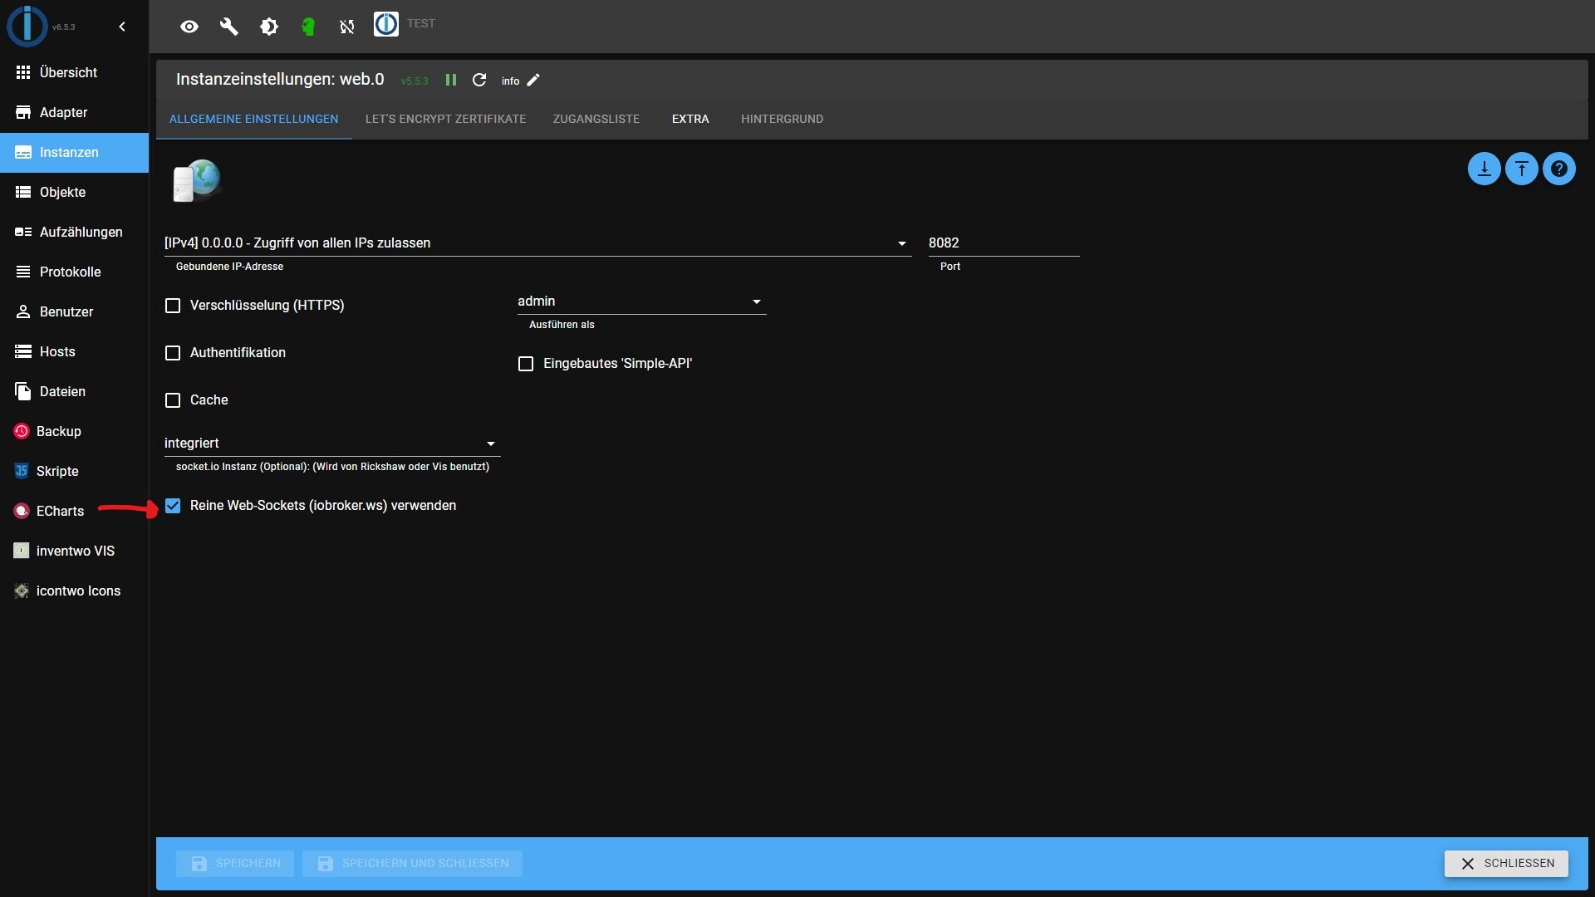
Task: Toggle dark/light theme with brightness icon
Action: (269, 26)
